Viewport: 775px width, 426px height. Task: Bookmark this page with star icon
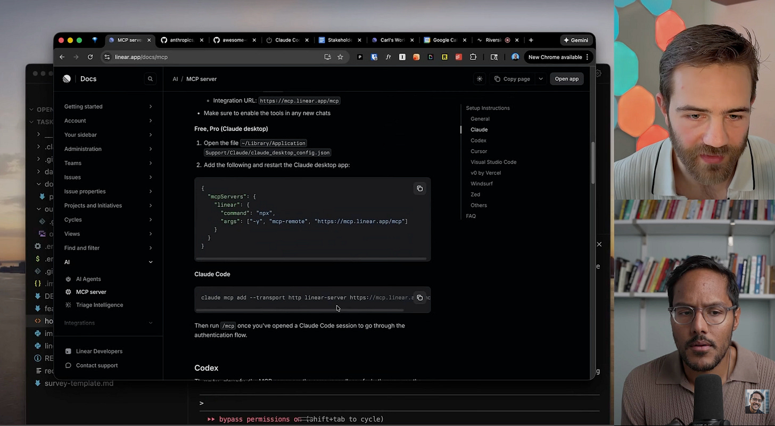340,57
